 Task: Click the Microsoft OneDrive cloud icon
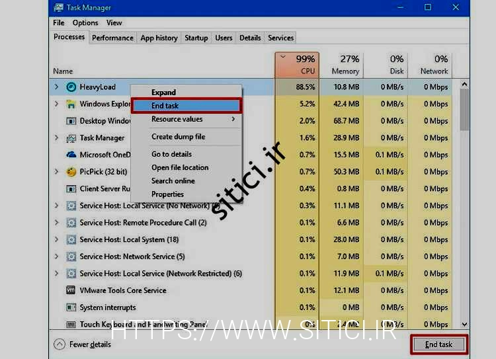point(71,155)
